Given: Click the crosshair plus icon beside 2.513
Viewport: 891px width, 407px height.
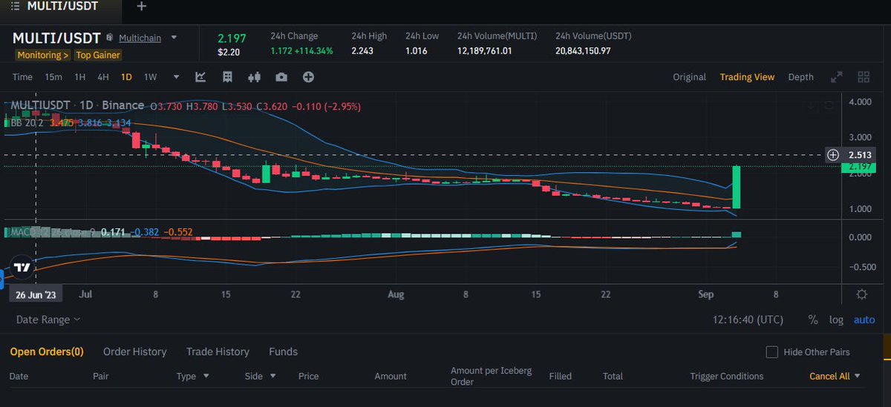Looking at the screenshot, I should point(833,155).
